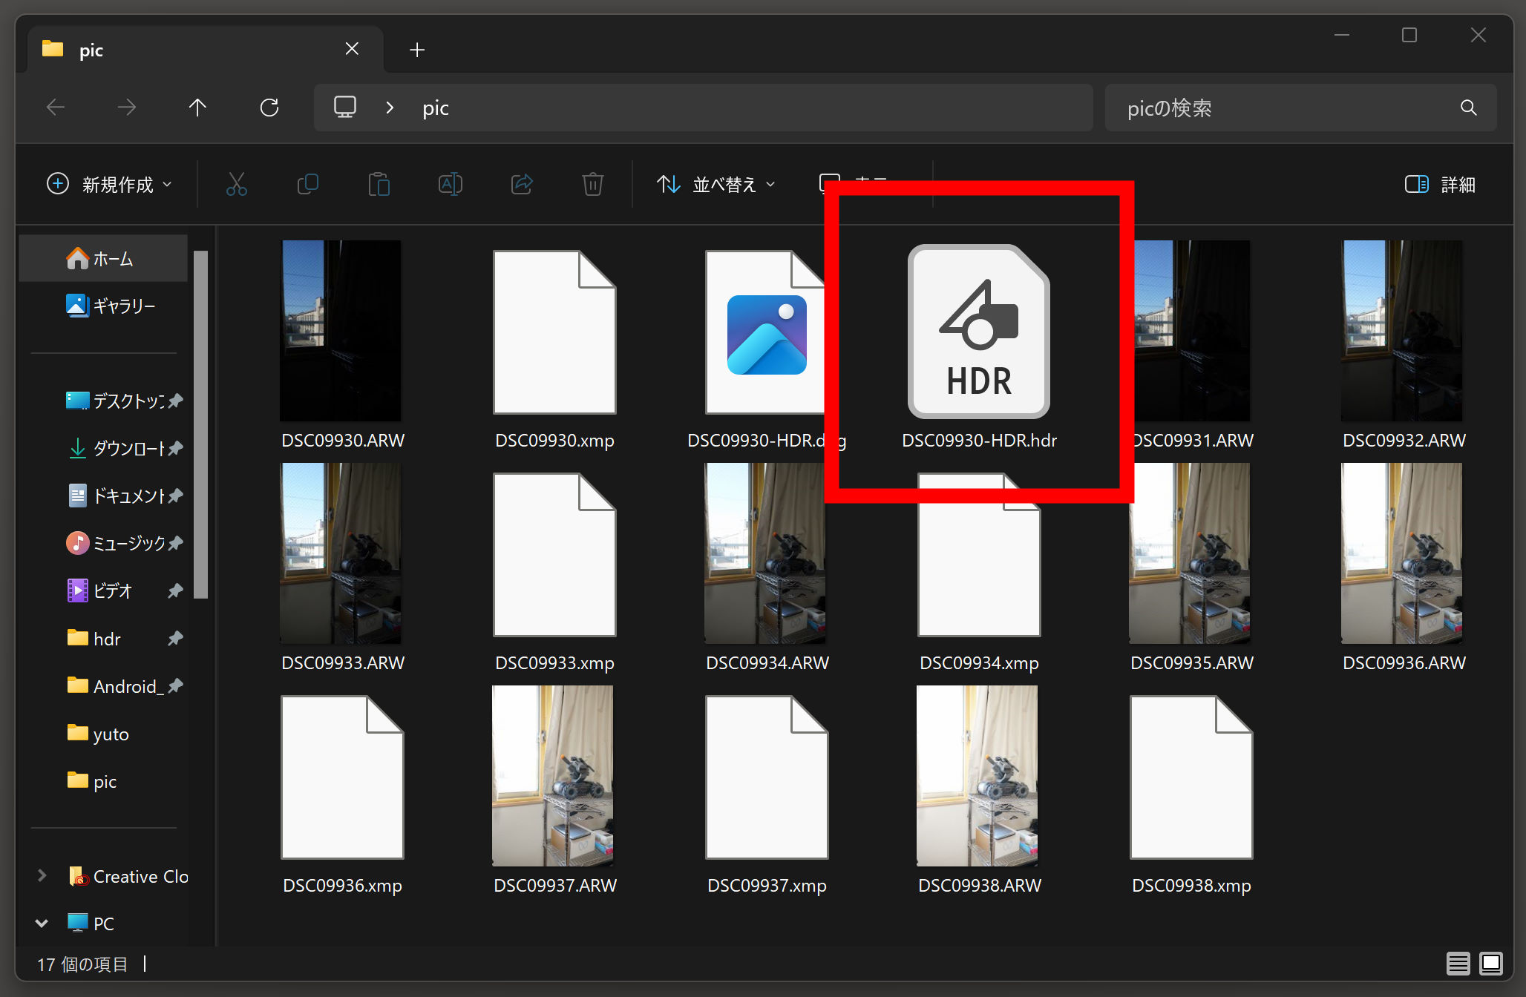This screenshot has height=997, width=1526.
Task: Go up one folder level
Action: [x=197, y=108]
